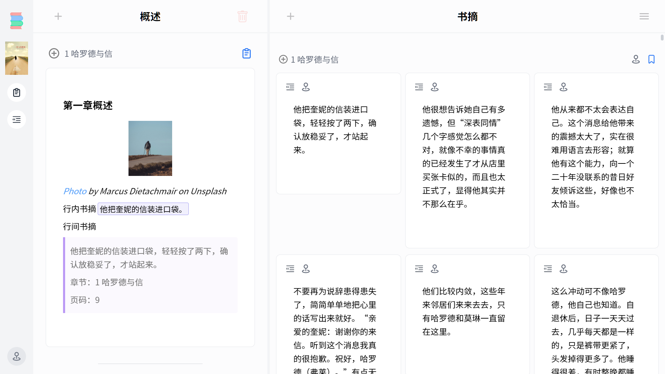665x374 pixels.
Task: Click pin icon on card 不要再为说辞患得患失
Action: coord(306,269)
